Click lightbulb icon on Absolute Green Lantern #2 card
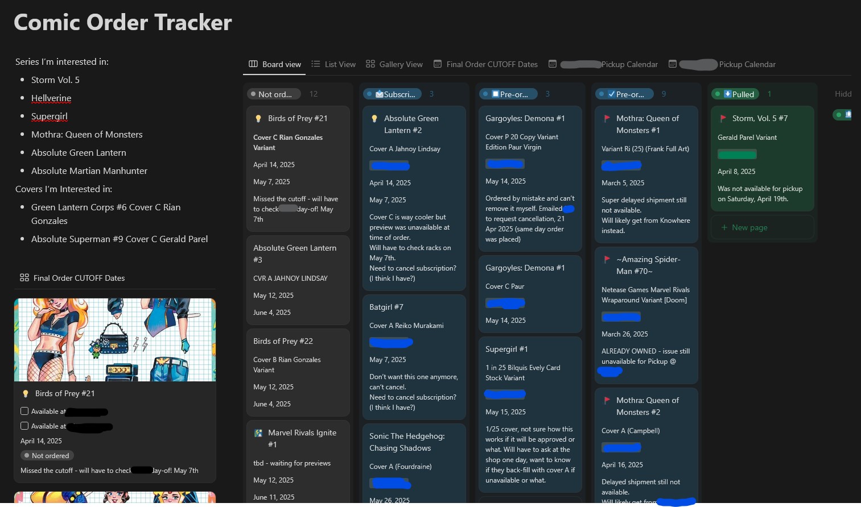 point(374,118)
